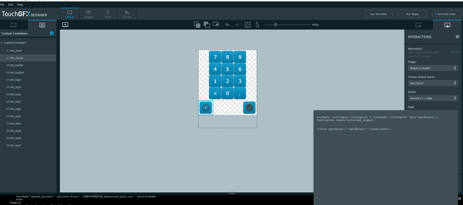Select btn_key1 in the tree
The image size is (463, 205).
(x=28, y=102)
